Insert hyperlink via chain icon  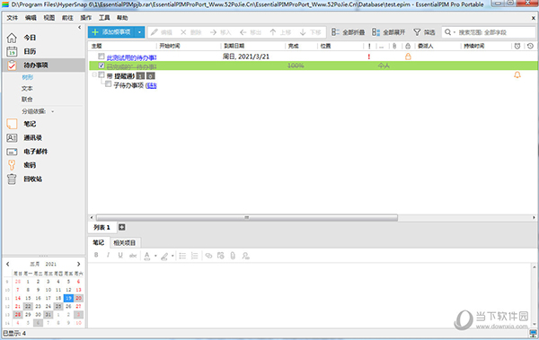click(208, 256)
